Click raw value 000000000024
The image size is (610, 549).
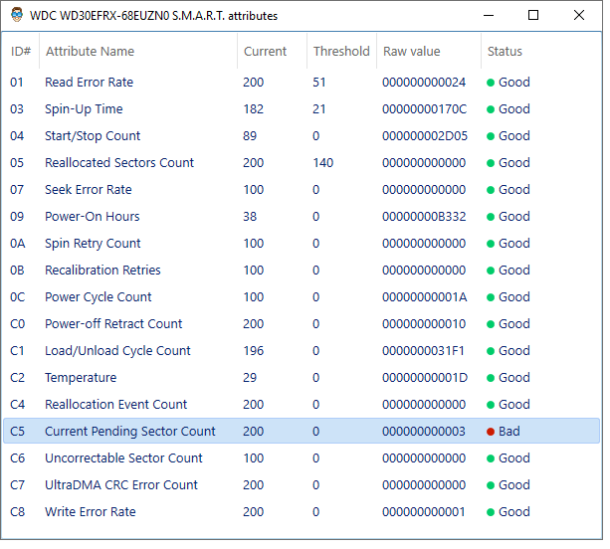[x=424, y=82]
